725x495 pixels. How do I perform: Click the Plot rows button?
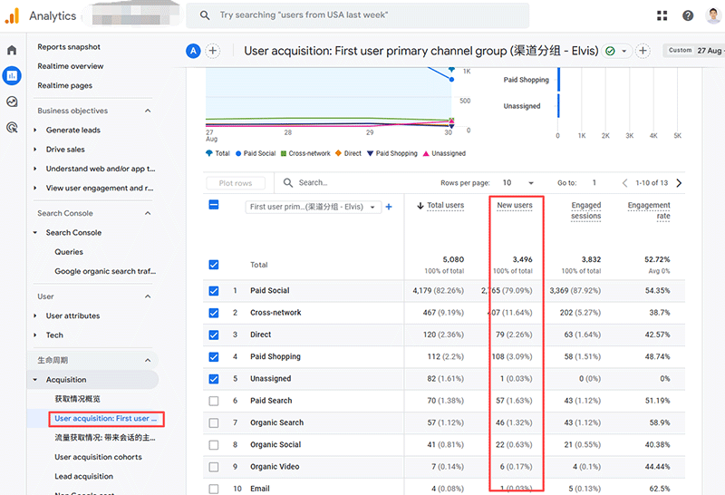(x=236, y=183)
